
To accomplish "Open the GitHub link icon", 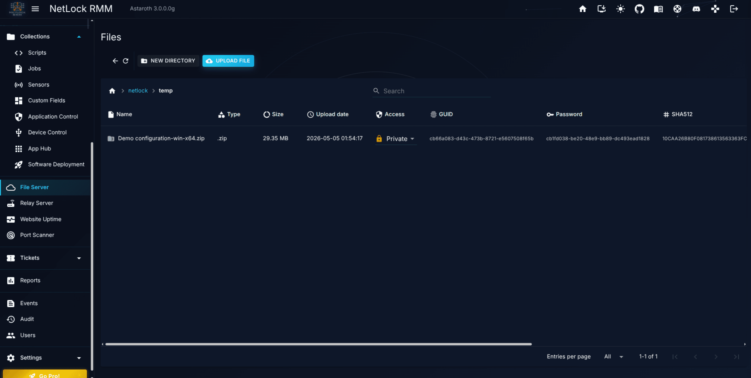I will (639, 9).
